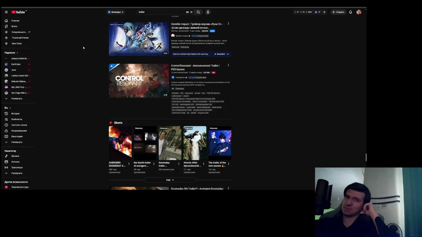Play the Control Resonant trailer thumbnail
Screen dimensions: 422x237
tap(139, 81)
